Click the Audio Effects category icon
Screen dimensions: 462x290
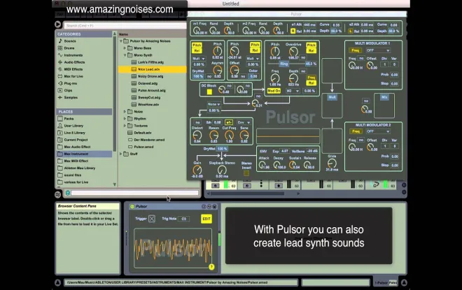coord(60,62)
